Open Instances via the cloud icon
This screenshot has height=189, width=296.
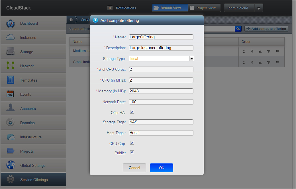coord(10,38)
